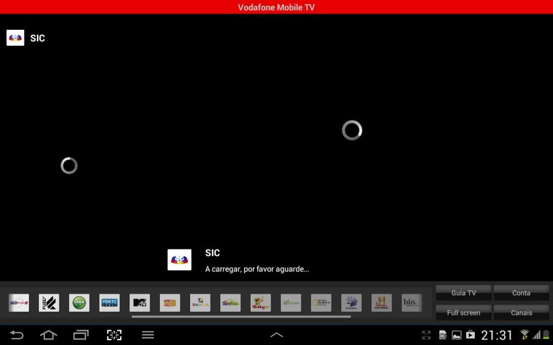
Task: Collapse the bottom panel using the chevron
Action: 276,334
